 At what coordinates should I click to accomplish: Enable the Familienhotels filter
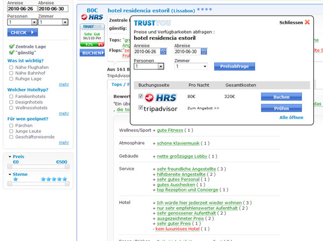11,96
